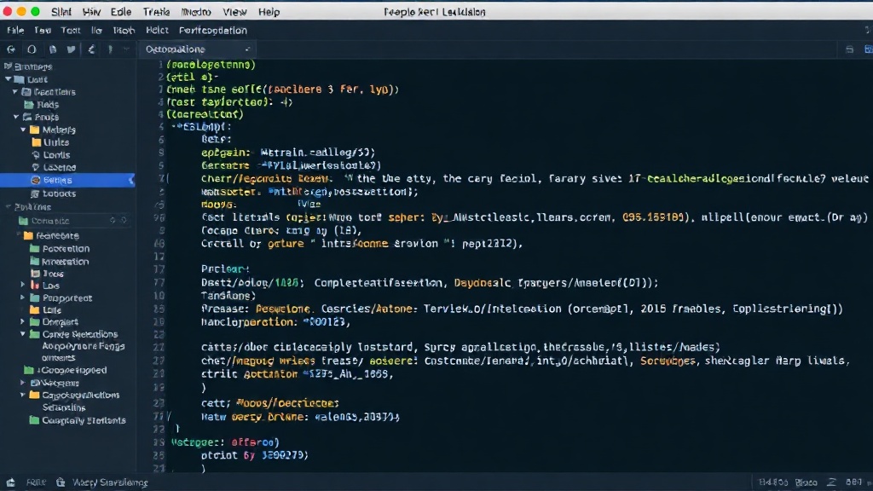This screenshot has height=491, width=873.
Task: Switch to the Octomaalione tab
Action: point(197,49)
